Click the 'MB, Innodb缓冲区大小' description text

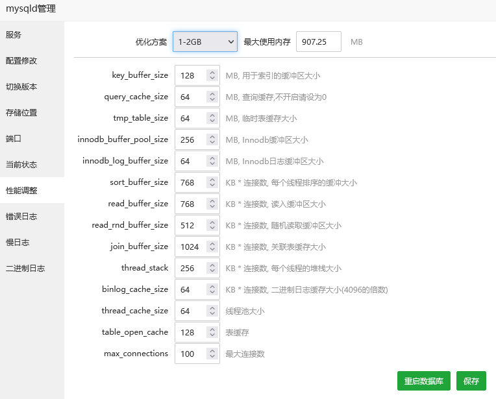[x=266, y=139]
